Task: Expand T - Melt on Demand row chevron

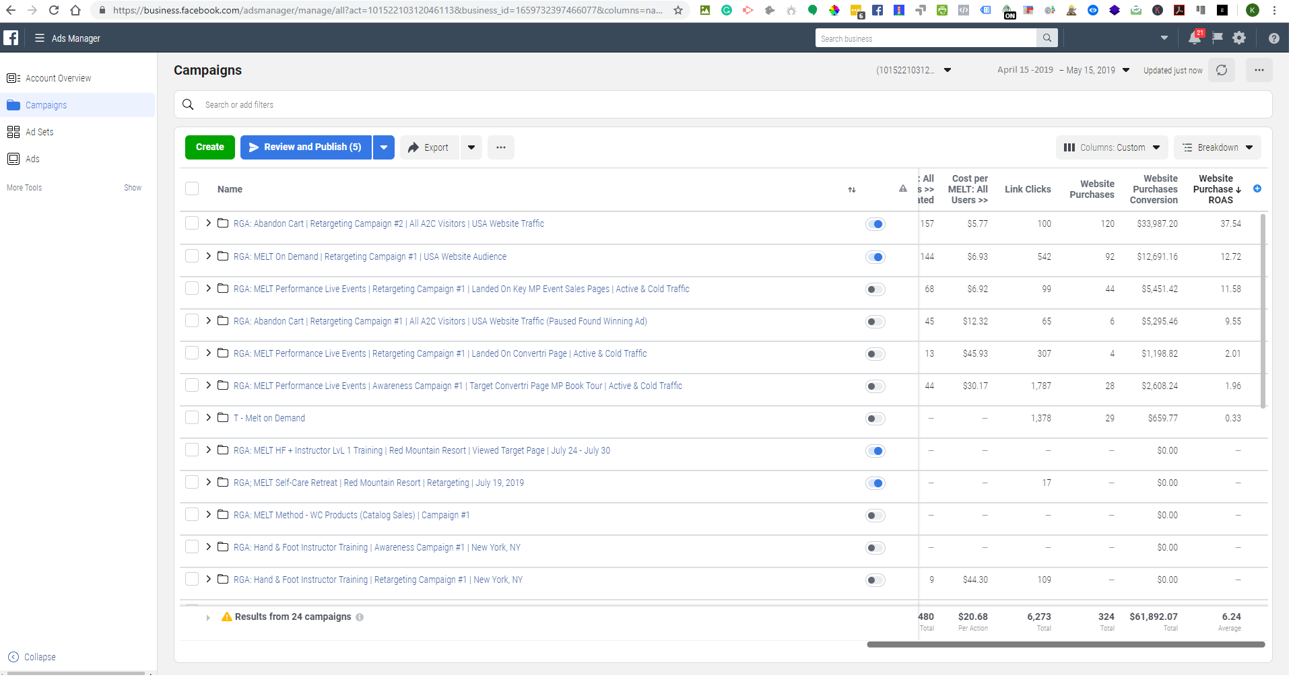Action: 209,417
